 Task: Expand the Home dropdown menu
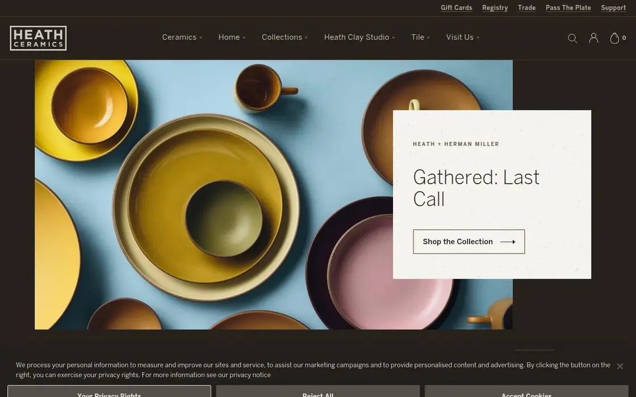(x=232, y=37)
